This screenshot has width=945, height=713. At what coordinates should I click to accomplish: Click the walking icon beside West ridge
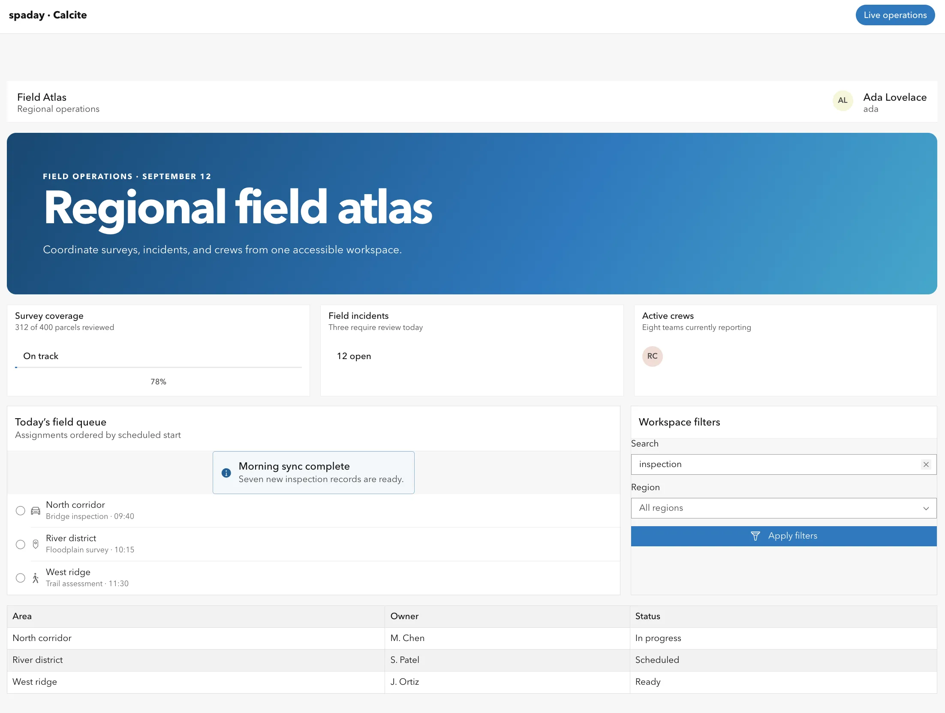(x=36, y=578)
